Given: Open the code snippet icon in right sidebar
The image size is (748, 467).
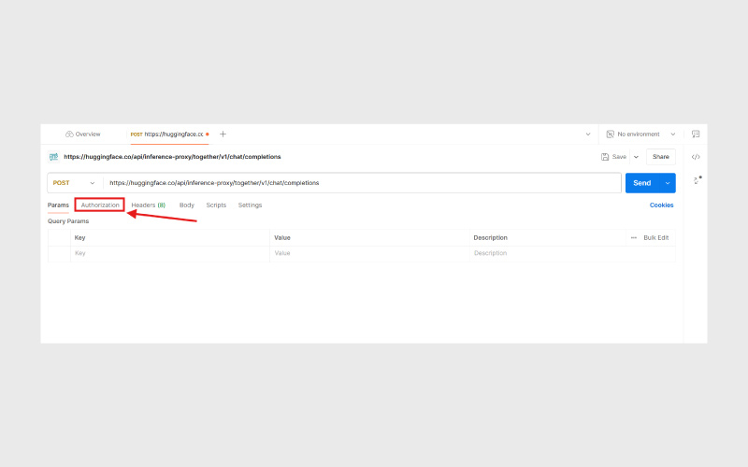Looking at the screenshot, I should (696, 157).
